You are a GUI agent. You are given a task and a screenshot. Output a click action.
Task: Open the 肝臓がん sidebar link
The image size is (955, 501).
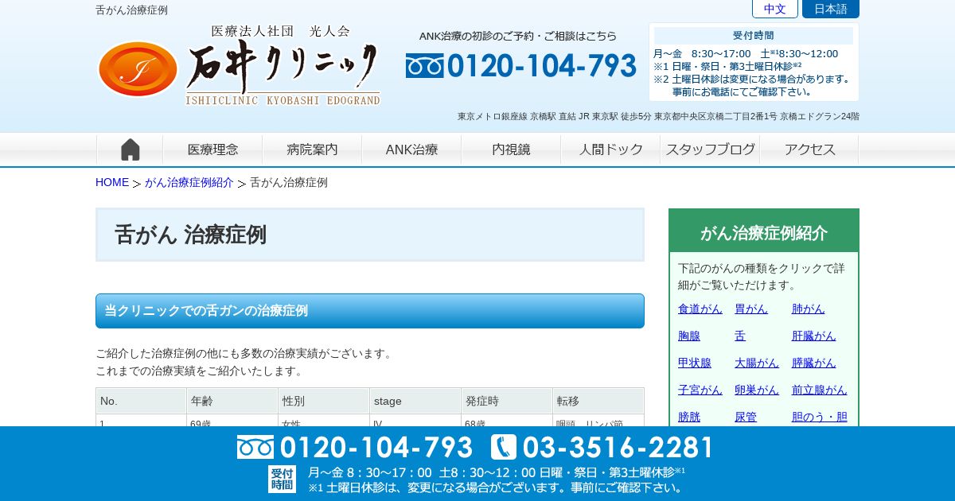(814, 336)
